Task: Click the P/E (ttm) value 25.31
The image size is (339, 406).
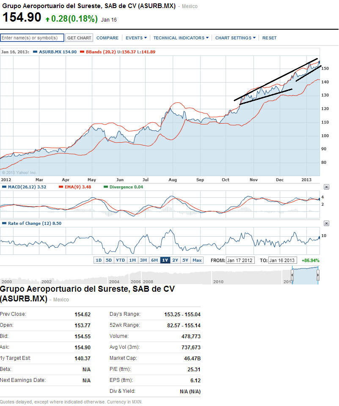Action: click(x=194, y=369)
